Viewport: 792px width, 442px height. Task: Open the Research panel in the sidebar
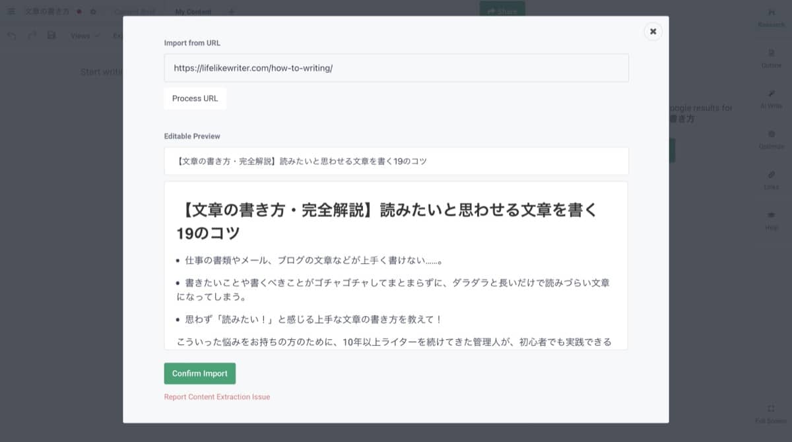tap(771, 18)
